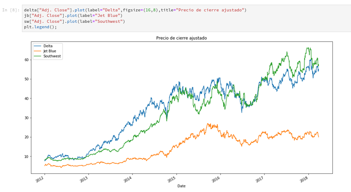Place cursor on the sw Southwest code line
Screen dimensions: 351x192
click(74, 21)
